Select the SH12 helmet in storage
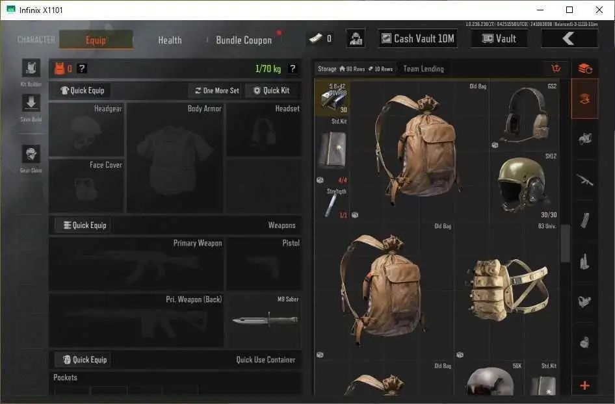The height and width of the screenshot is (404, 615). pos(525,186)
